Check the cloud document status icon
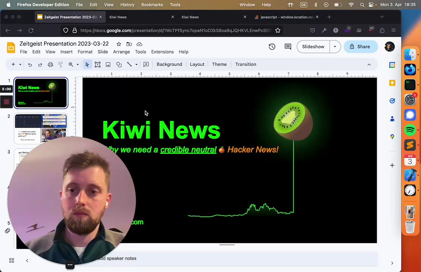The width and height of the screenshot is (421, 272). (139, 44)
